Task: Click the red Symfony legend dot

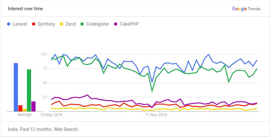Action: (34, 24)
